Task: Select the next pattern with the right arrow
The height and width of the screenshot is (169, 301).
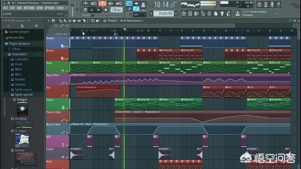Action: tap(176, 14)
